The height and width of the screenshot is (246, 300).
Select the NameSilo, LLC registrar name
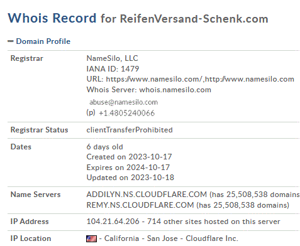point(112,58)
